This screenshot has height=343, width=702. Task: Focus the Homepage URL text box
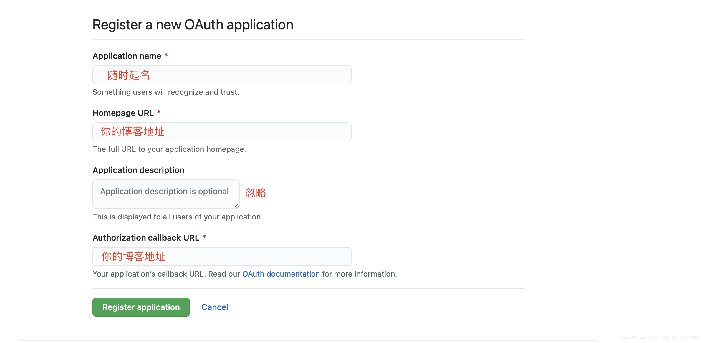click(x=222, y=132)
